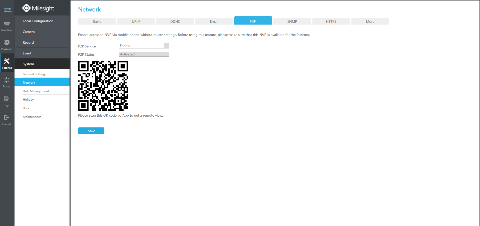Select Network submenu item

click(42, 82)
